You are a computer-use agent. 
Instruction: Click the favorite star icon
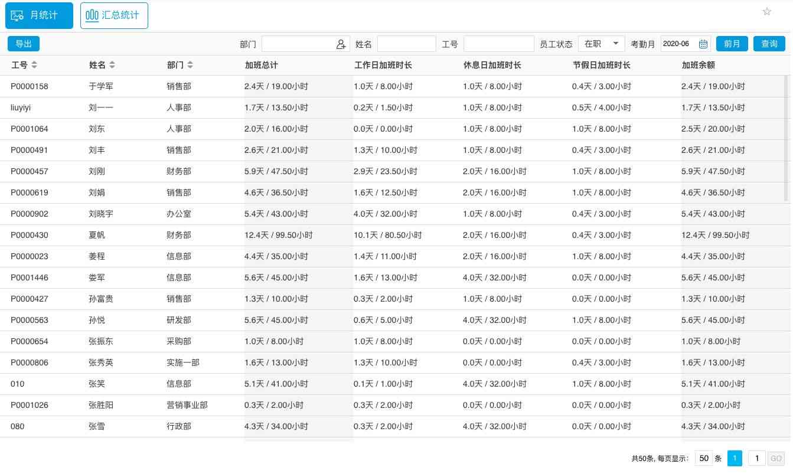[x=766, y=12]
